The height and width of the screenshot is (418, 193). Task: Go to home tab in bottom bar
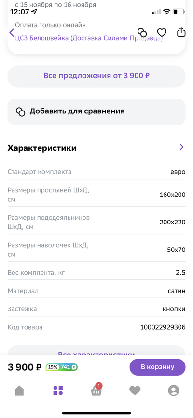tap(19, 391)
